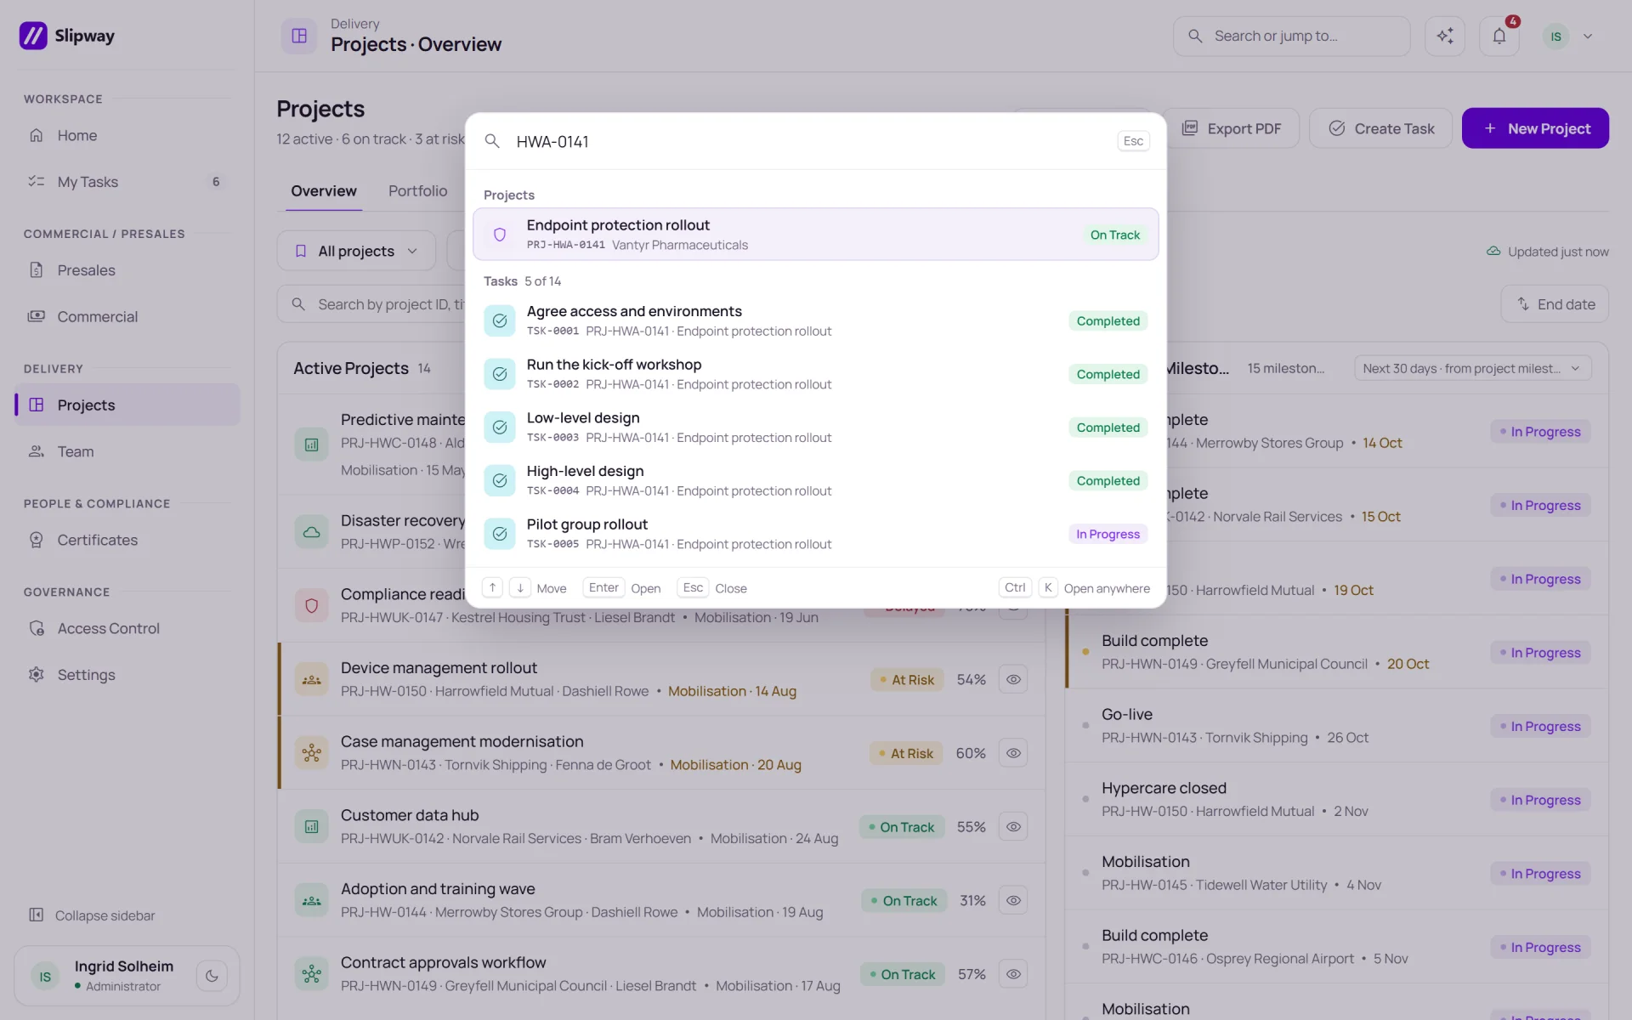The height and width of the screenshot is (1020, 1632).
Task: Click the Customer data hub project icon
Action: (x=312, y=826)
